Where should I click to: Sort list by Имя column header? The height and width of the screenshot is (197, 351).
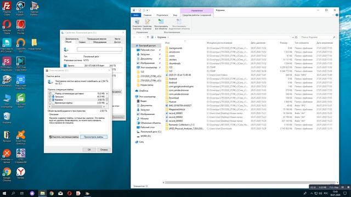[x=167, y=43]
